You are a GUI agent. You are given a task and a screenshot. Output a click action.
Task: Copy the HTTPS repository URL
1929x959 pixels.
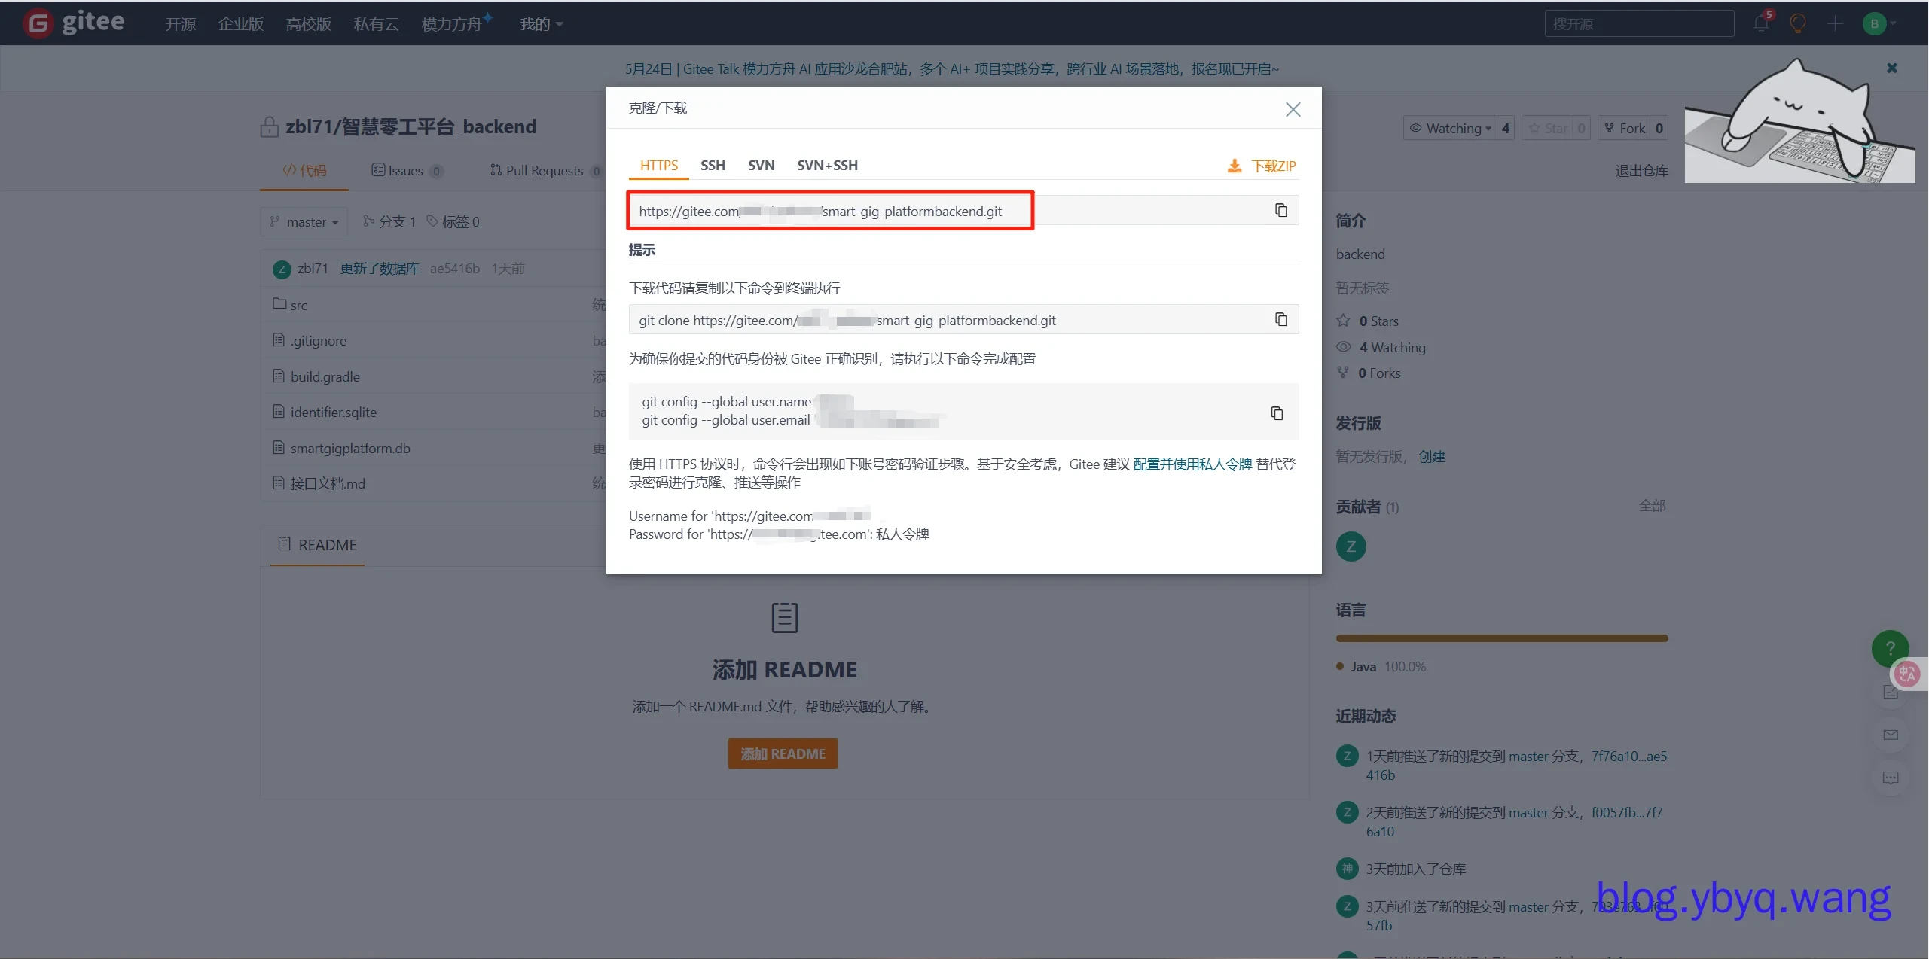1280,210
